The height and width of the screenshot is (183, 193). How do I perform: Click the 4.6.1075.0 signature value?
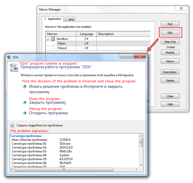tap(66, 159)
